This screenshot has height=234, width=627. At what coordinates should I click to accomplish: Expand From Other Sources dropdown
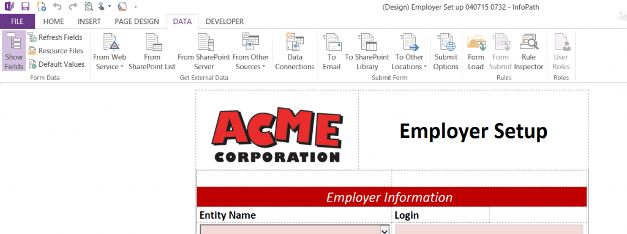(x=250, y=51)
